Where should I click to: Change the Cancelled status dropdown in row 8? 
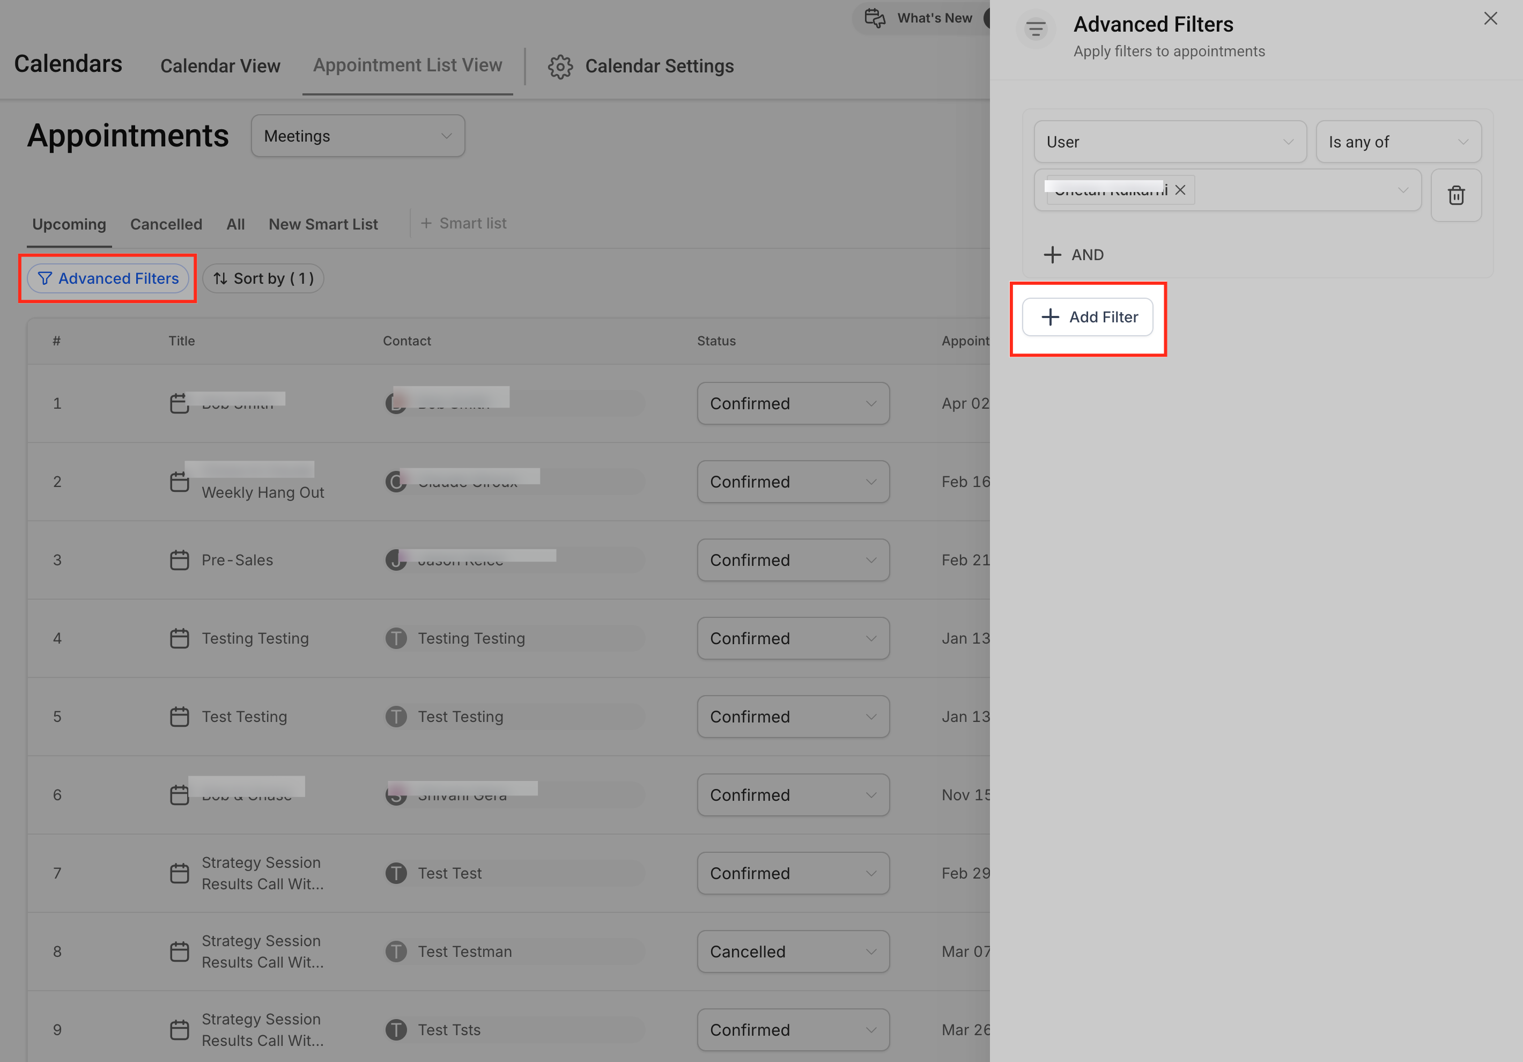click(x=793, y=951)
